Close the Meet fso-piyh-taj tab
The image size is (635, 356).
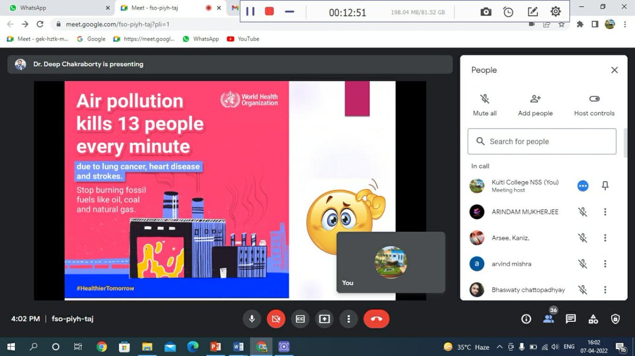click(x=220, y=8)
